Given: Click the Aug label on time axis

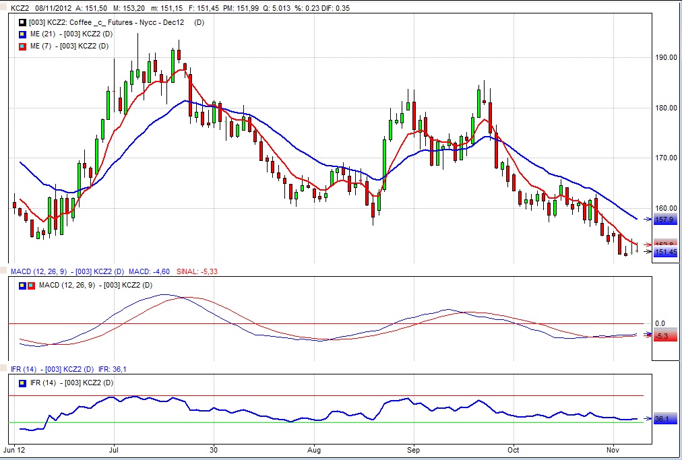Looking at the screenshot, I should 313,449.
